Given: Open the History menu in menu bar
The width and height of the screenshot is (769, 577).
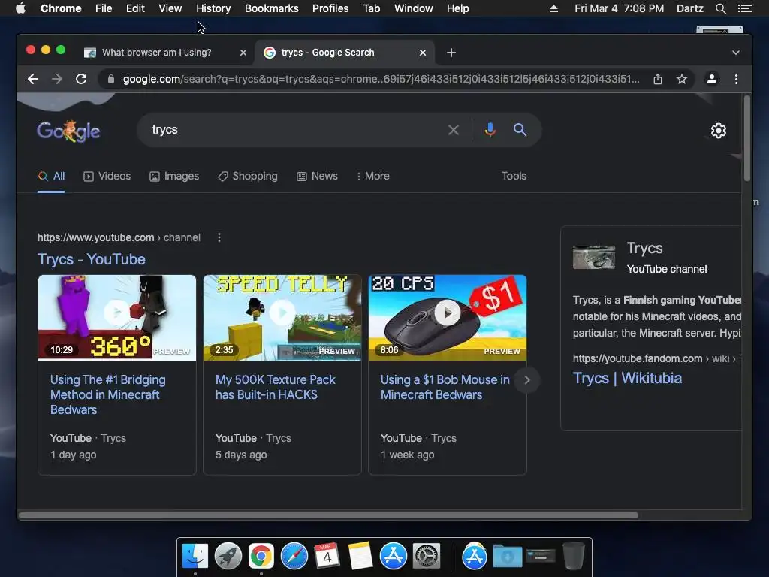Looking at the screenshot, I should tap(213, 8).
